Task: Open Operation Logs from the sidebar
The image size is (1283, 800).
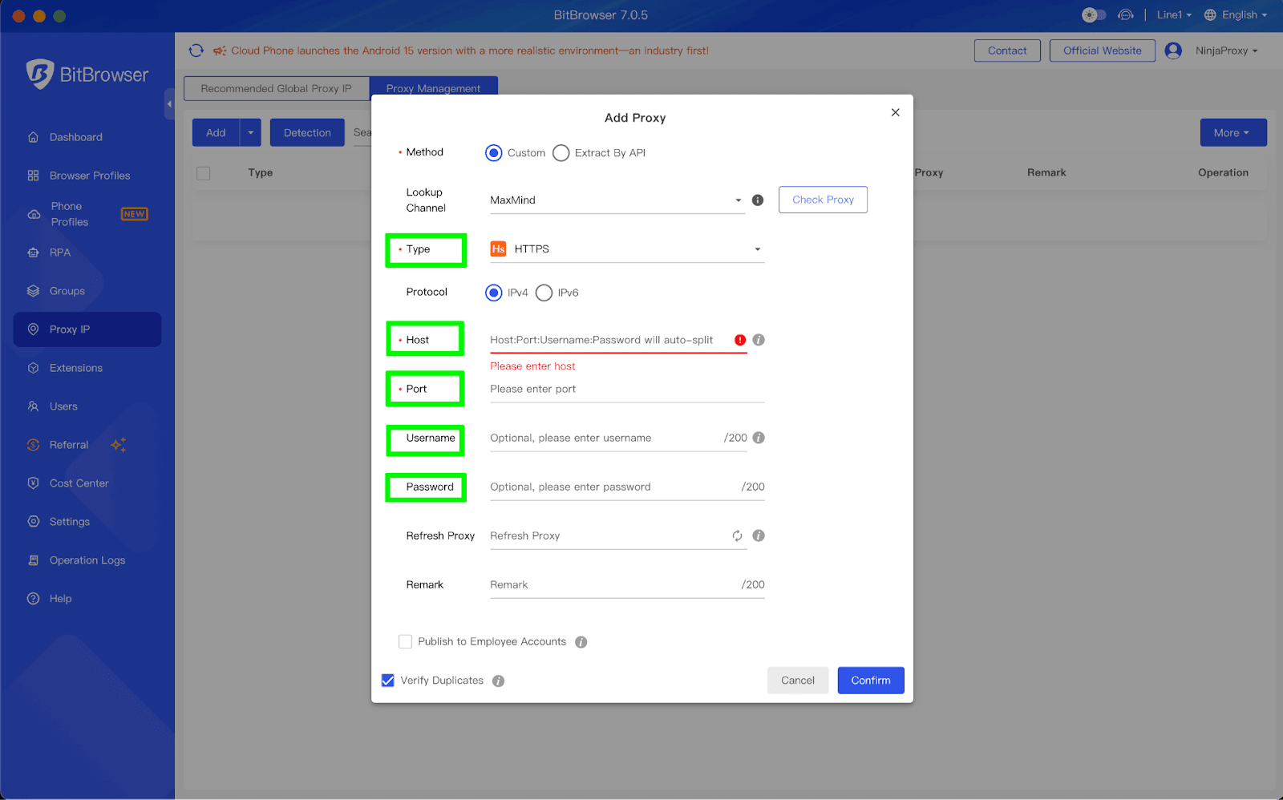Action: click(x=87, y=560)
